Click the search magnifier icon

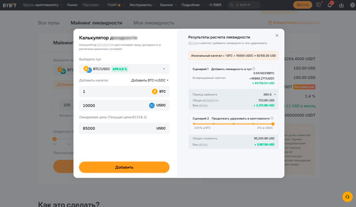231,5
